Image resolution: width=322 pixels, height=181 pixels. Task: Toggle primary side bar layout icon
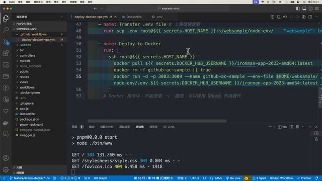(x=298, y=9)
